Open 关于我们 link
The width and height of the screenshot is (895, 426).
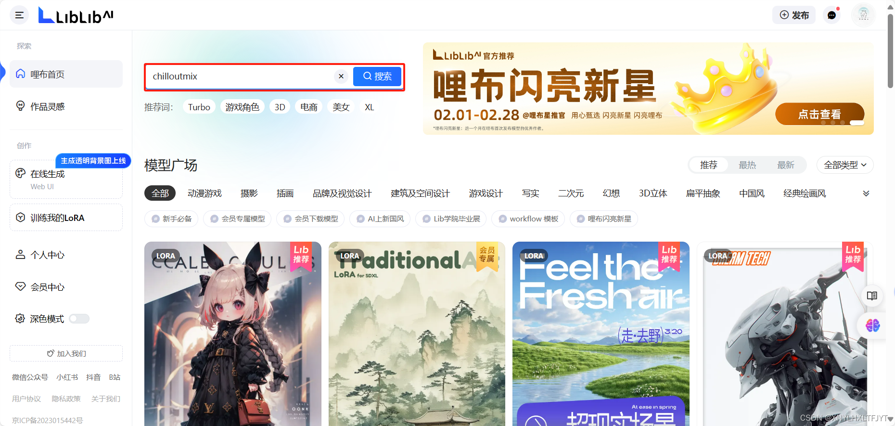[105, 399]
